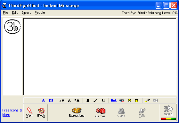The width and height of the screenshot is (179, 123).
Task: Click inside the conversation text area
Action: 100,56
